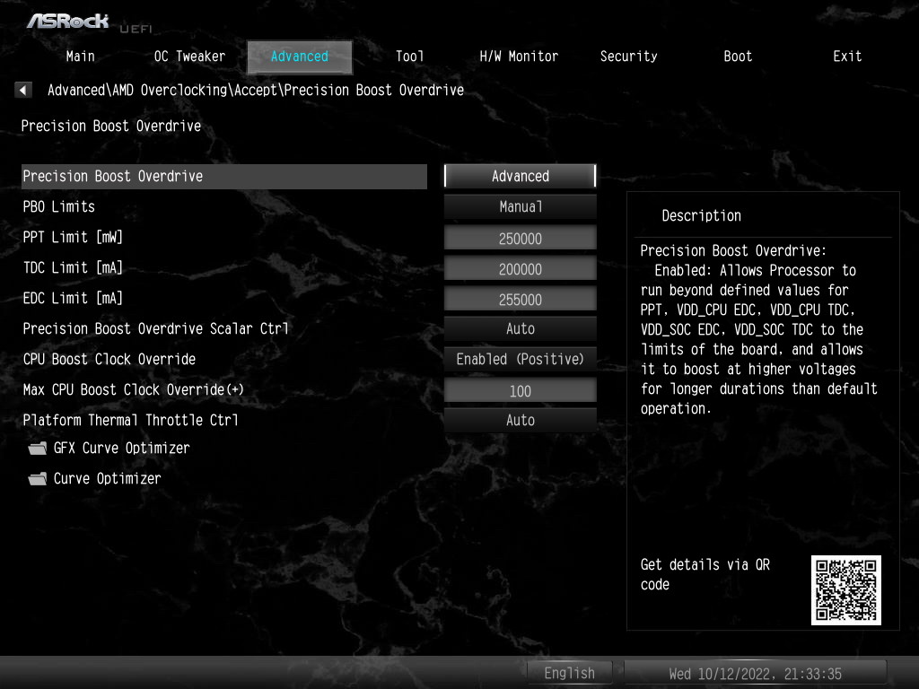Open GFX Curve Optimizer submenu text
This screenshot has height=689, width=919.
point(122,449)
